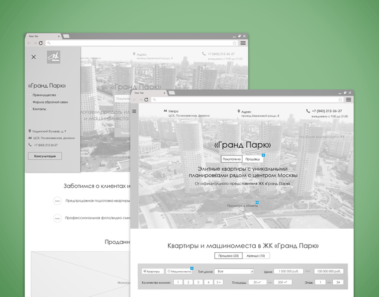Click the phone icon in front window header
The width and height of the screenshot is (379, 297).
(x=308, y=111)
